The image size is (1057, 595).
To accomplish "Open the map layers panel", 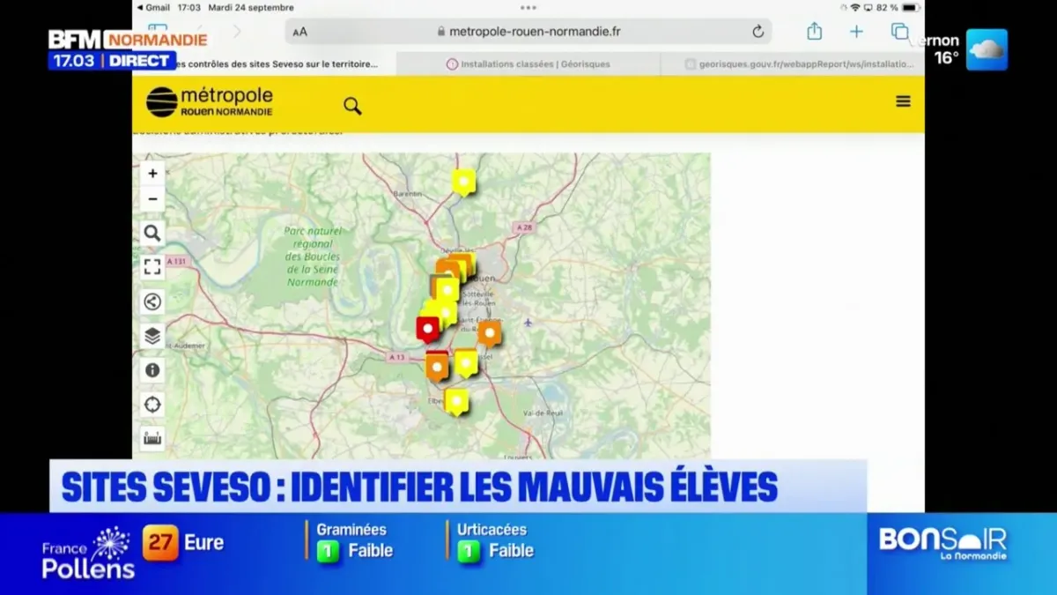I will pos(152,336).
